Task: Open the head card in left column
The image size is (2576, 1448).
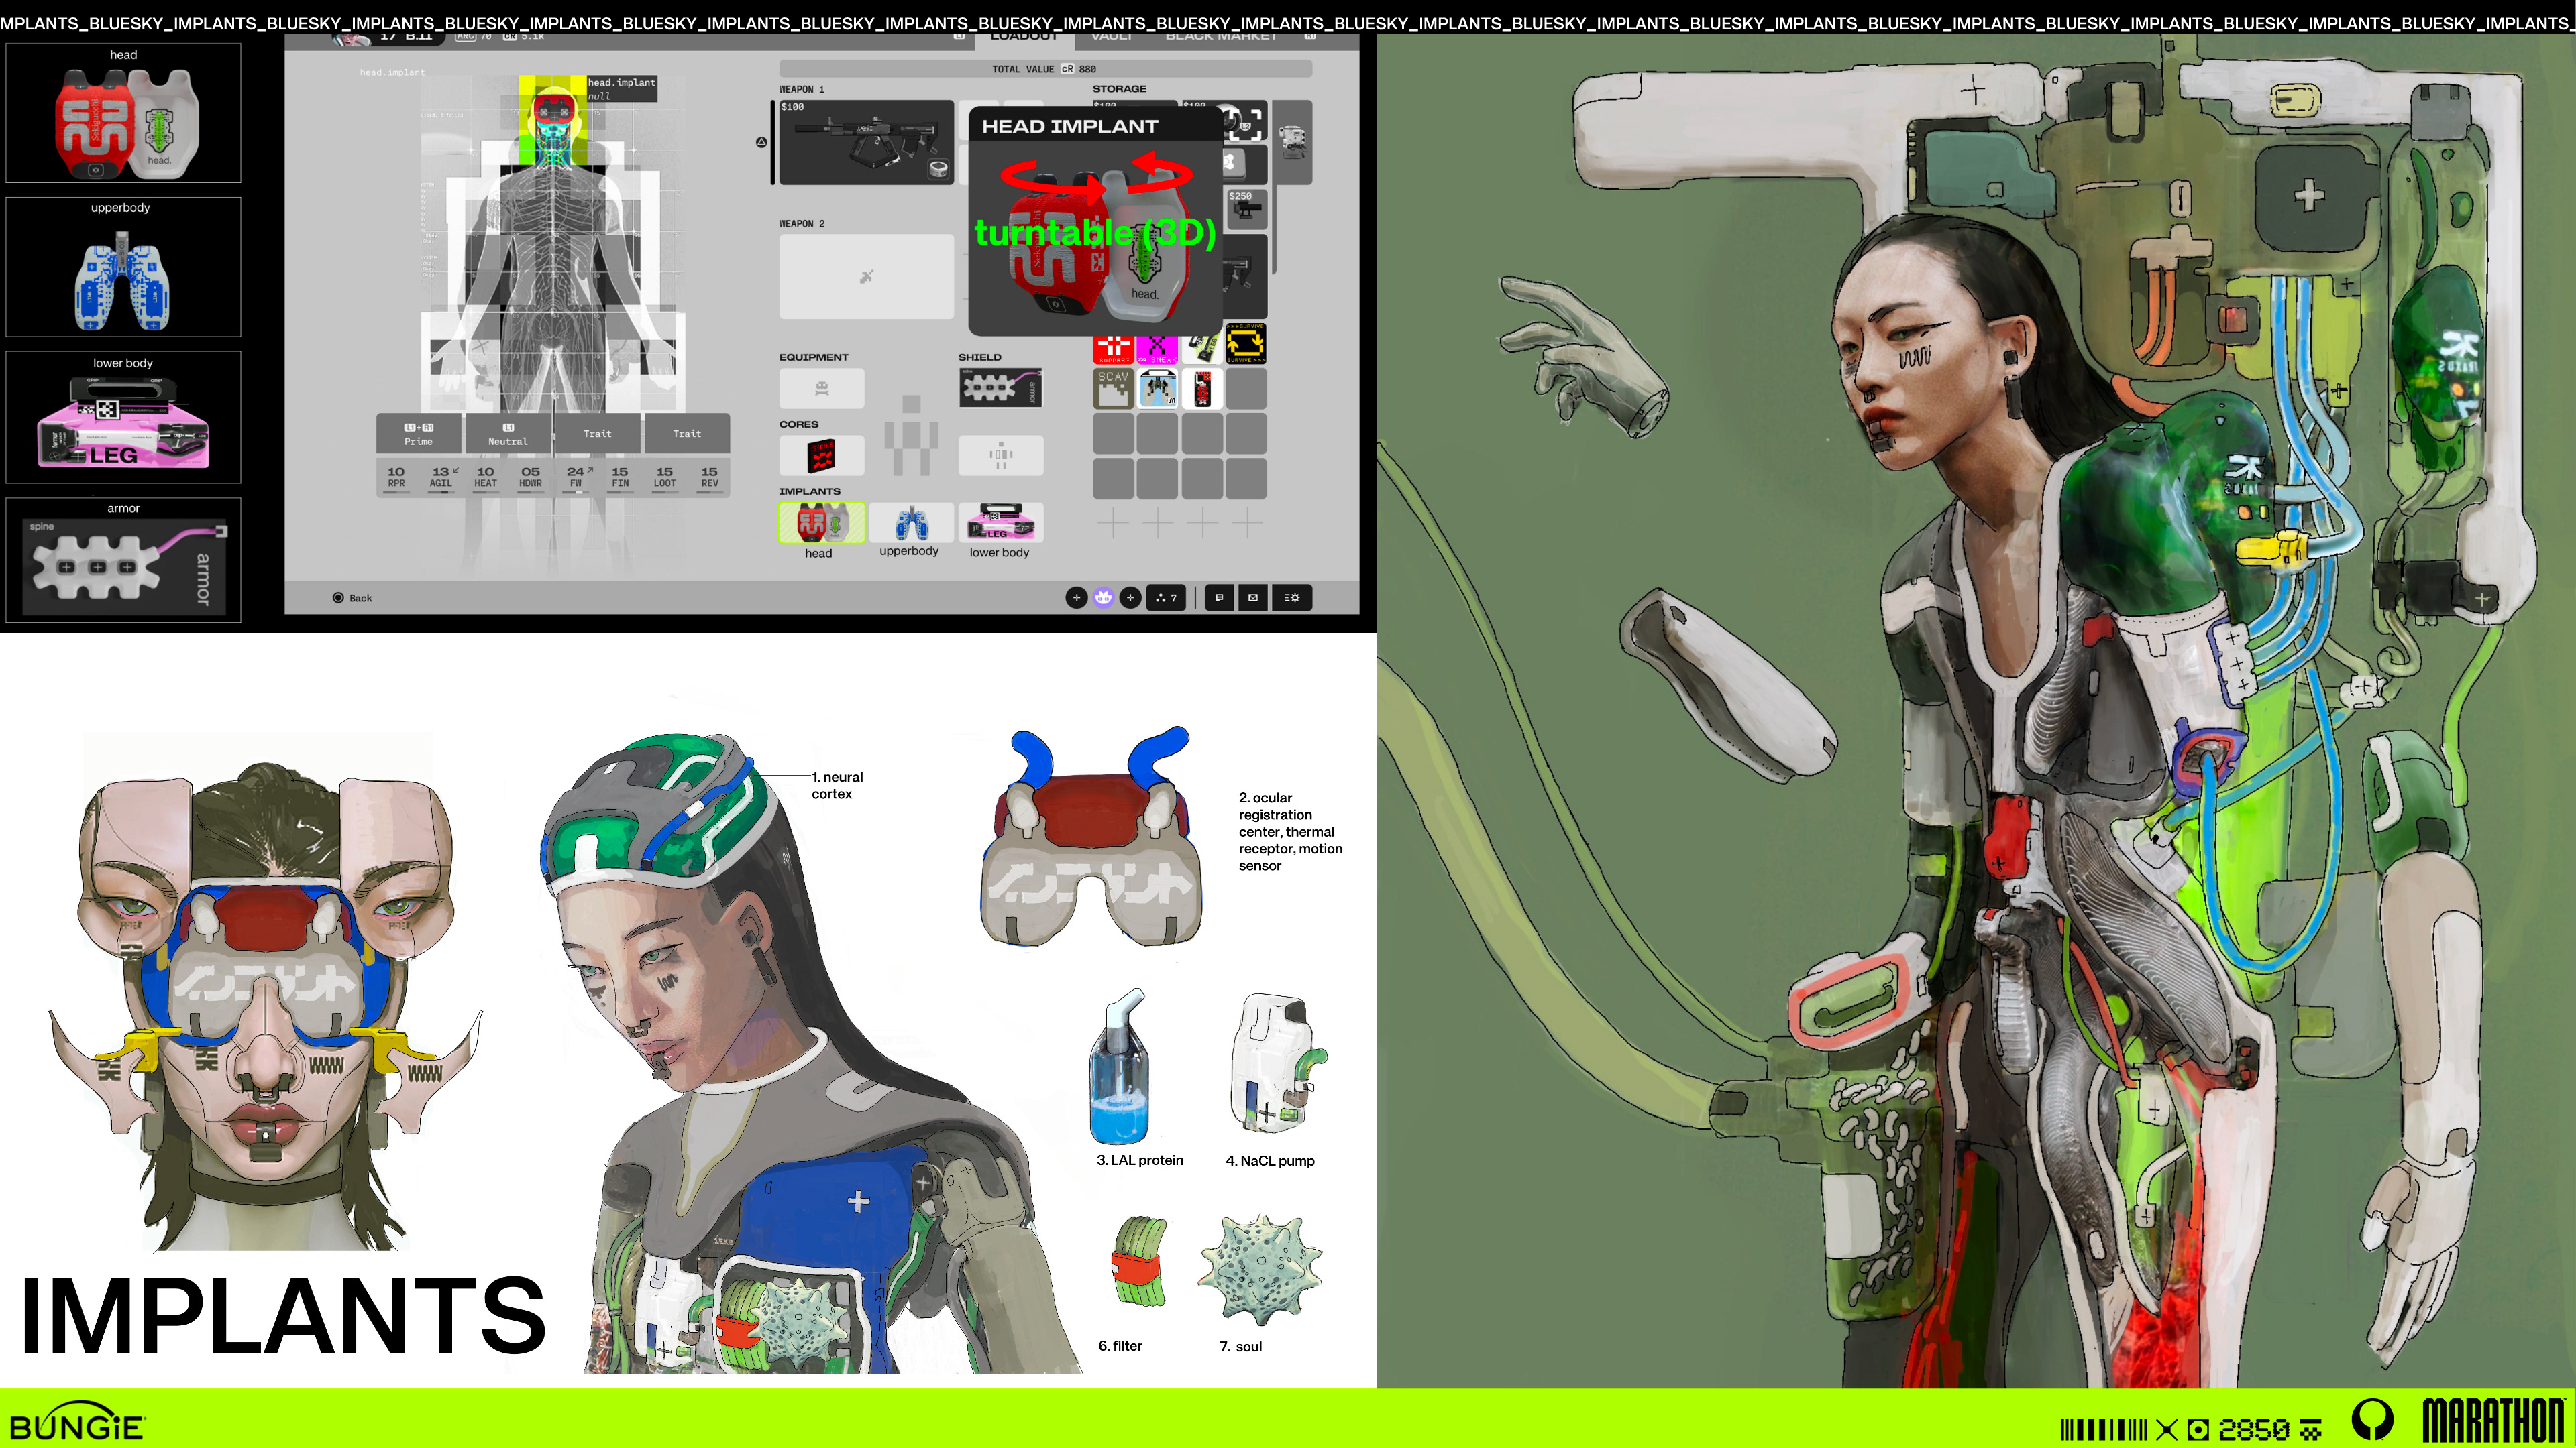Action: (x=123, y=113)
